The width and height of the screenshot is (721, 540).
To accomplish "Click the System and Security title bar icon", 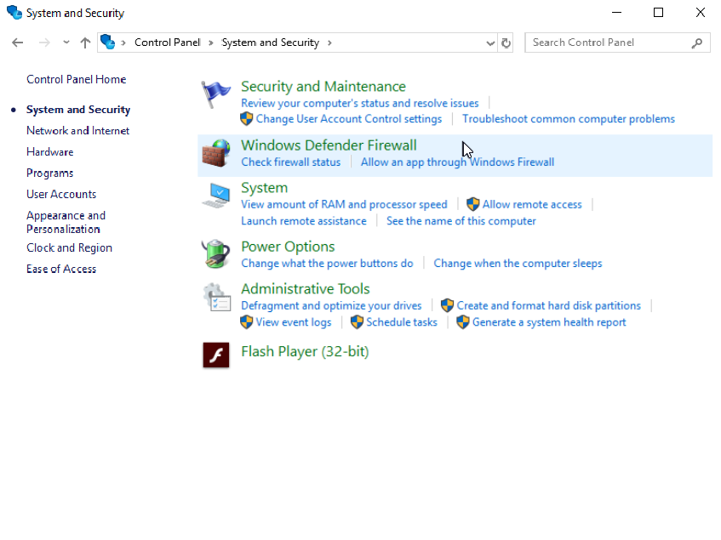I will click(x=14, y=13).
